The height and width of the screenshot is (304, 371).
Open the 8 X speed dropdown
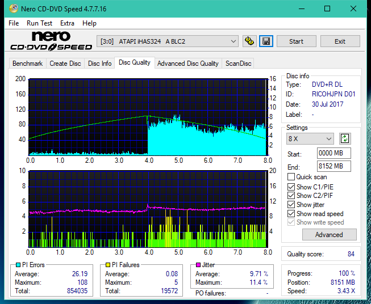pos(310,138)
